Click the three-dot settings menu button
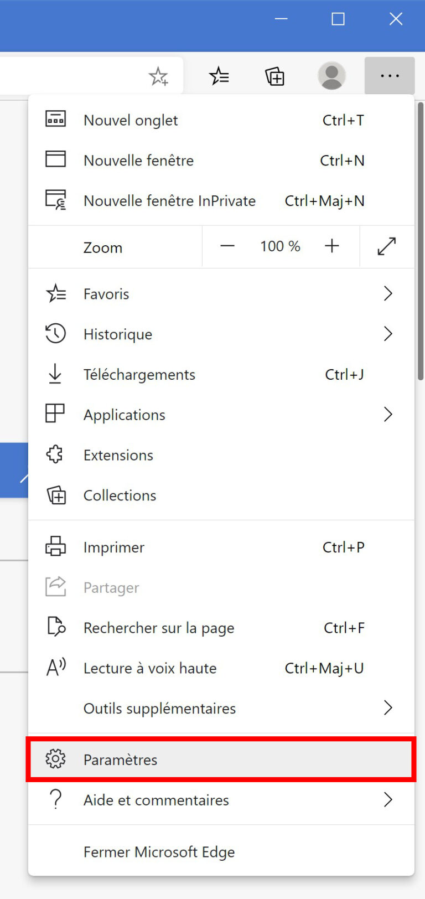The width and height of the screenshot is (425, 899). pyautogui.click(x=390, y=76)
